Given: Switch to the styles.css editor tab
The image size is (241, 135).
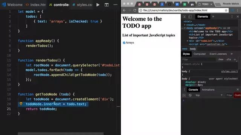Looking at the screenshot, I should click(x=82, y=5).
